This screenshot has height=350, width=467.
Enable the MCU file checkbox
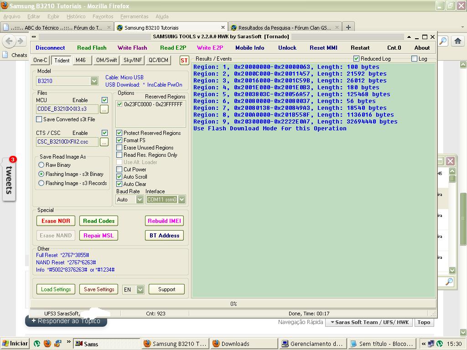coord(104,100)
